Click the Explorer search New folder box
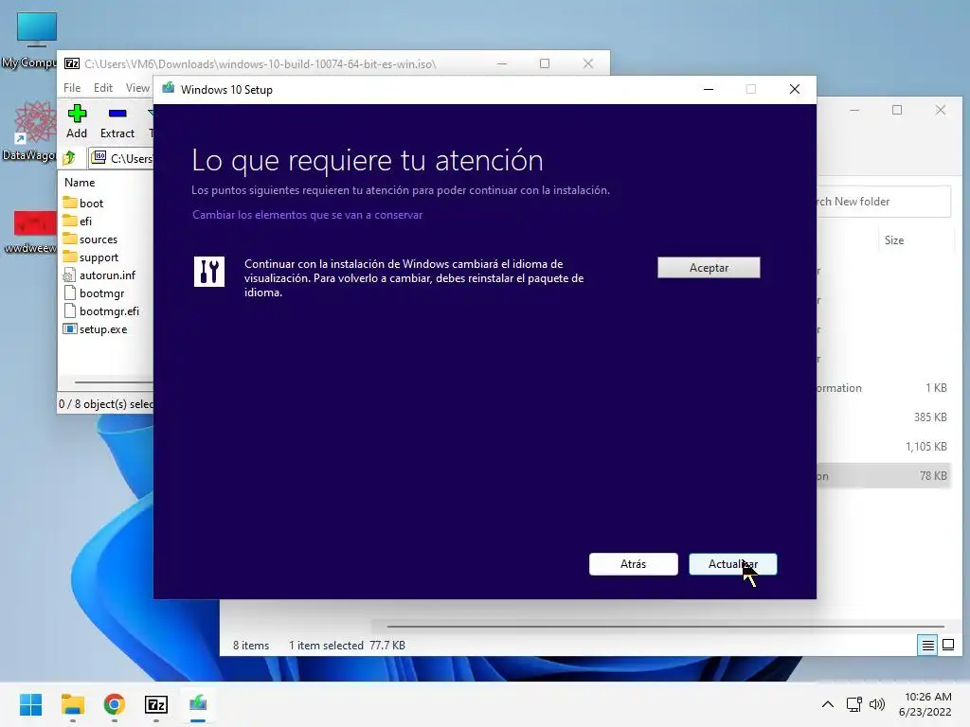 pyautogui.click(x=883, y=202)
